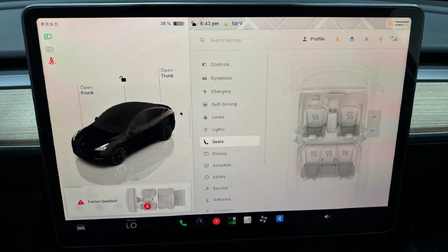Tap the LTE signal strength icon
The height and width of the screenshot is (252, 448).
(394, 38)
